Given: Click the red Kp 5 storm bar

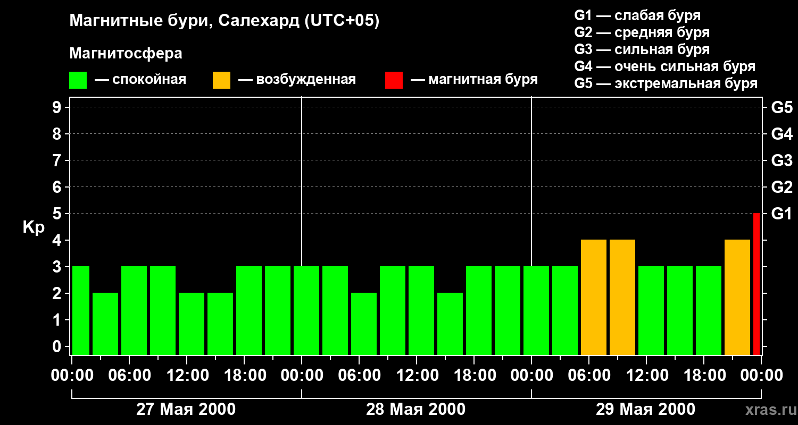Looking at the screenshot, I should click(x=757, y=284).
